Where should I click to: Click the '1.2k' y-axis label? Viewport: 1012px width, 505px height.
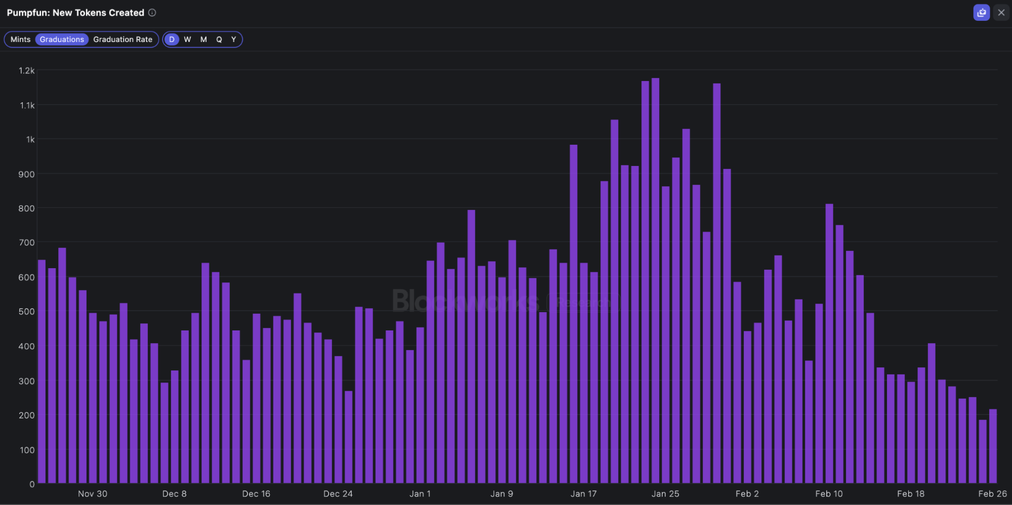(x=27, y=71)
